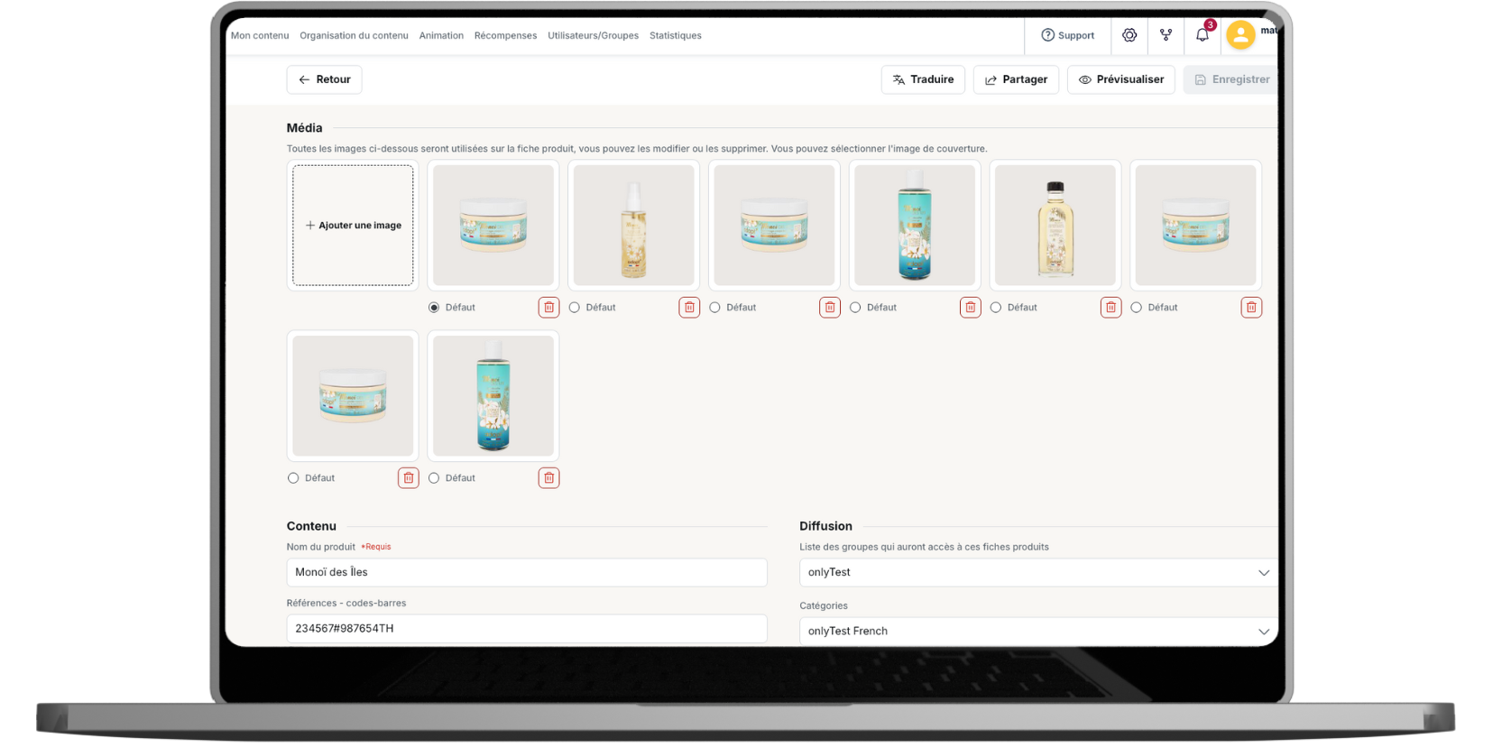This screenshot has height=748, width=1502.
Task: Click trash icon under the spray bottle image
Action: point(689,308)
